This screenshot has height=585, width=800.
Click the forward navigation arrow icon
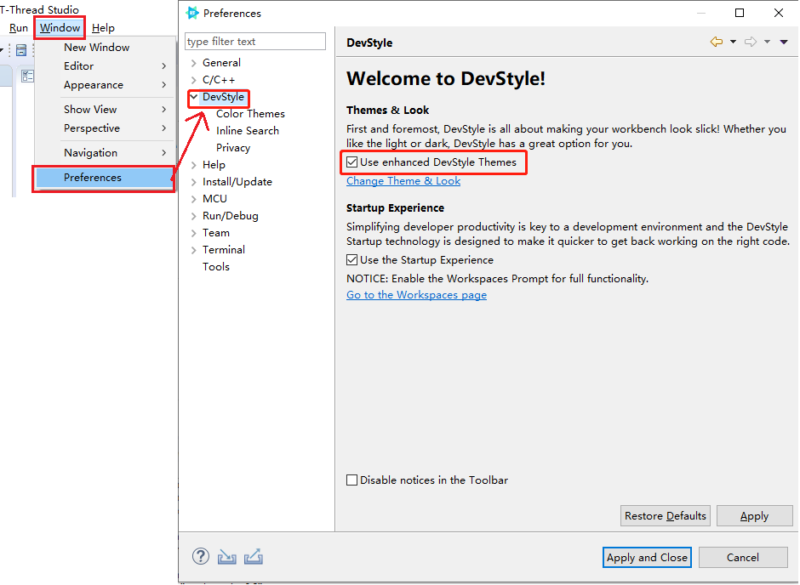tap(750, 42)
